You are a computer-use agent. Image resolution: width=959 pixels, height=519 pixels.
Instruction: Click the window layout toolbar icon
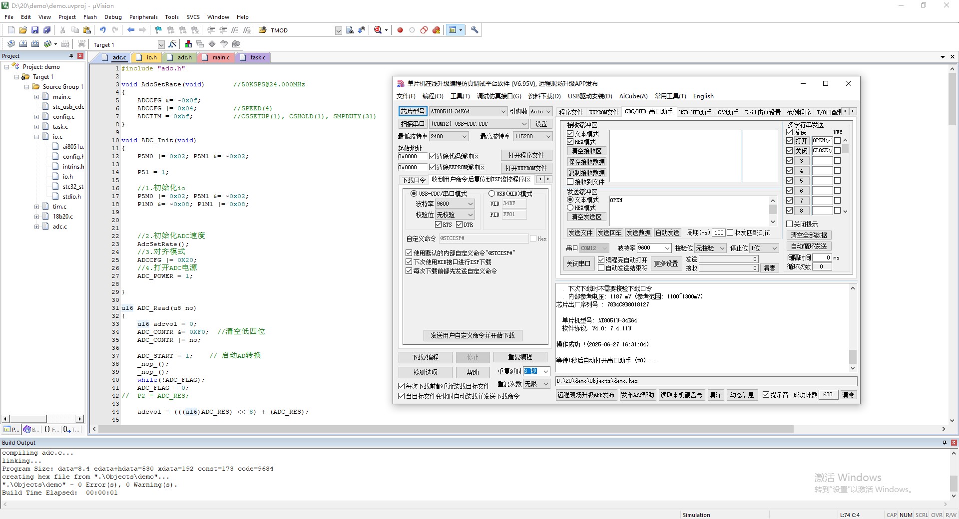[453, 30]
